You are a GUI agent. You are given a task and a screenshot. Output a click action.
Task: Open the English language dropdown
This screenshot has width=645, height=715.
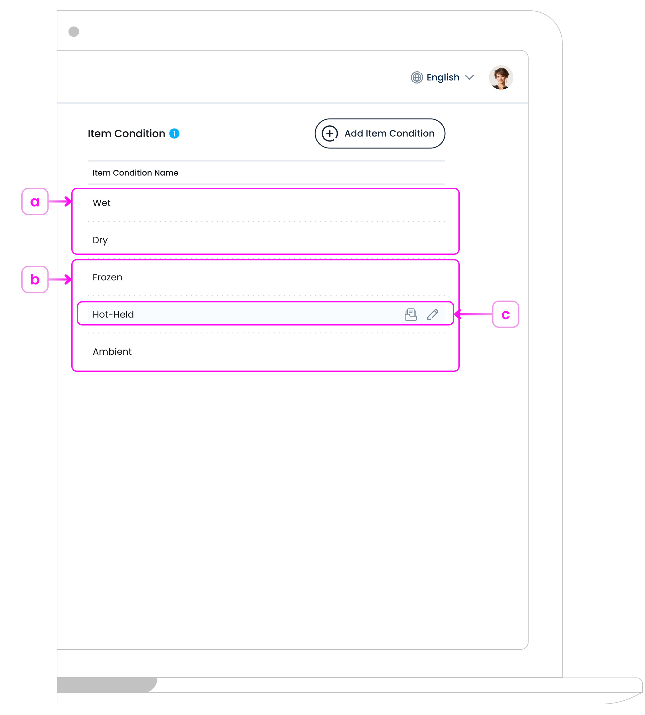(x=443, y=77)
